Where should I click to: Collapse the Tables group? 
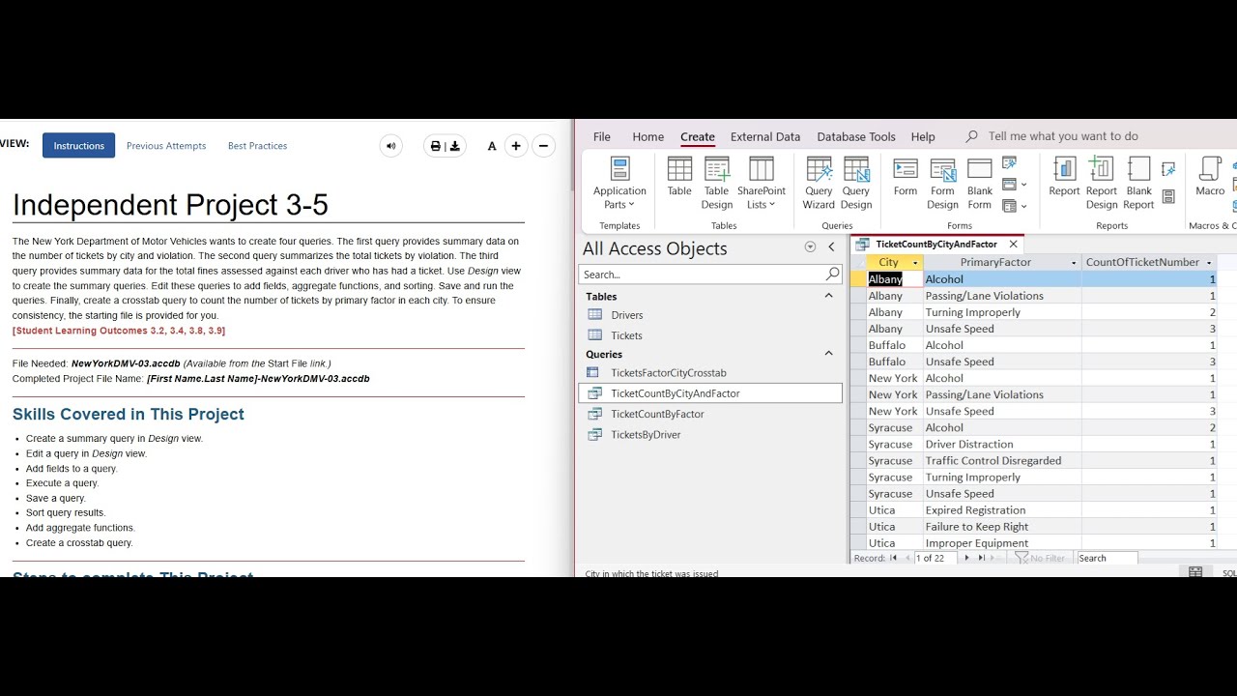pyautogui.click(x=828, y=296)
